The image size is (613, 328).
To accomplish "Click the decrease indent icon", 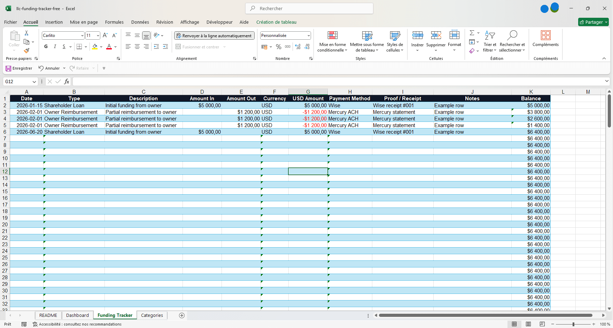I will 156,47.
